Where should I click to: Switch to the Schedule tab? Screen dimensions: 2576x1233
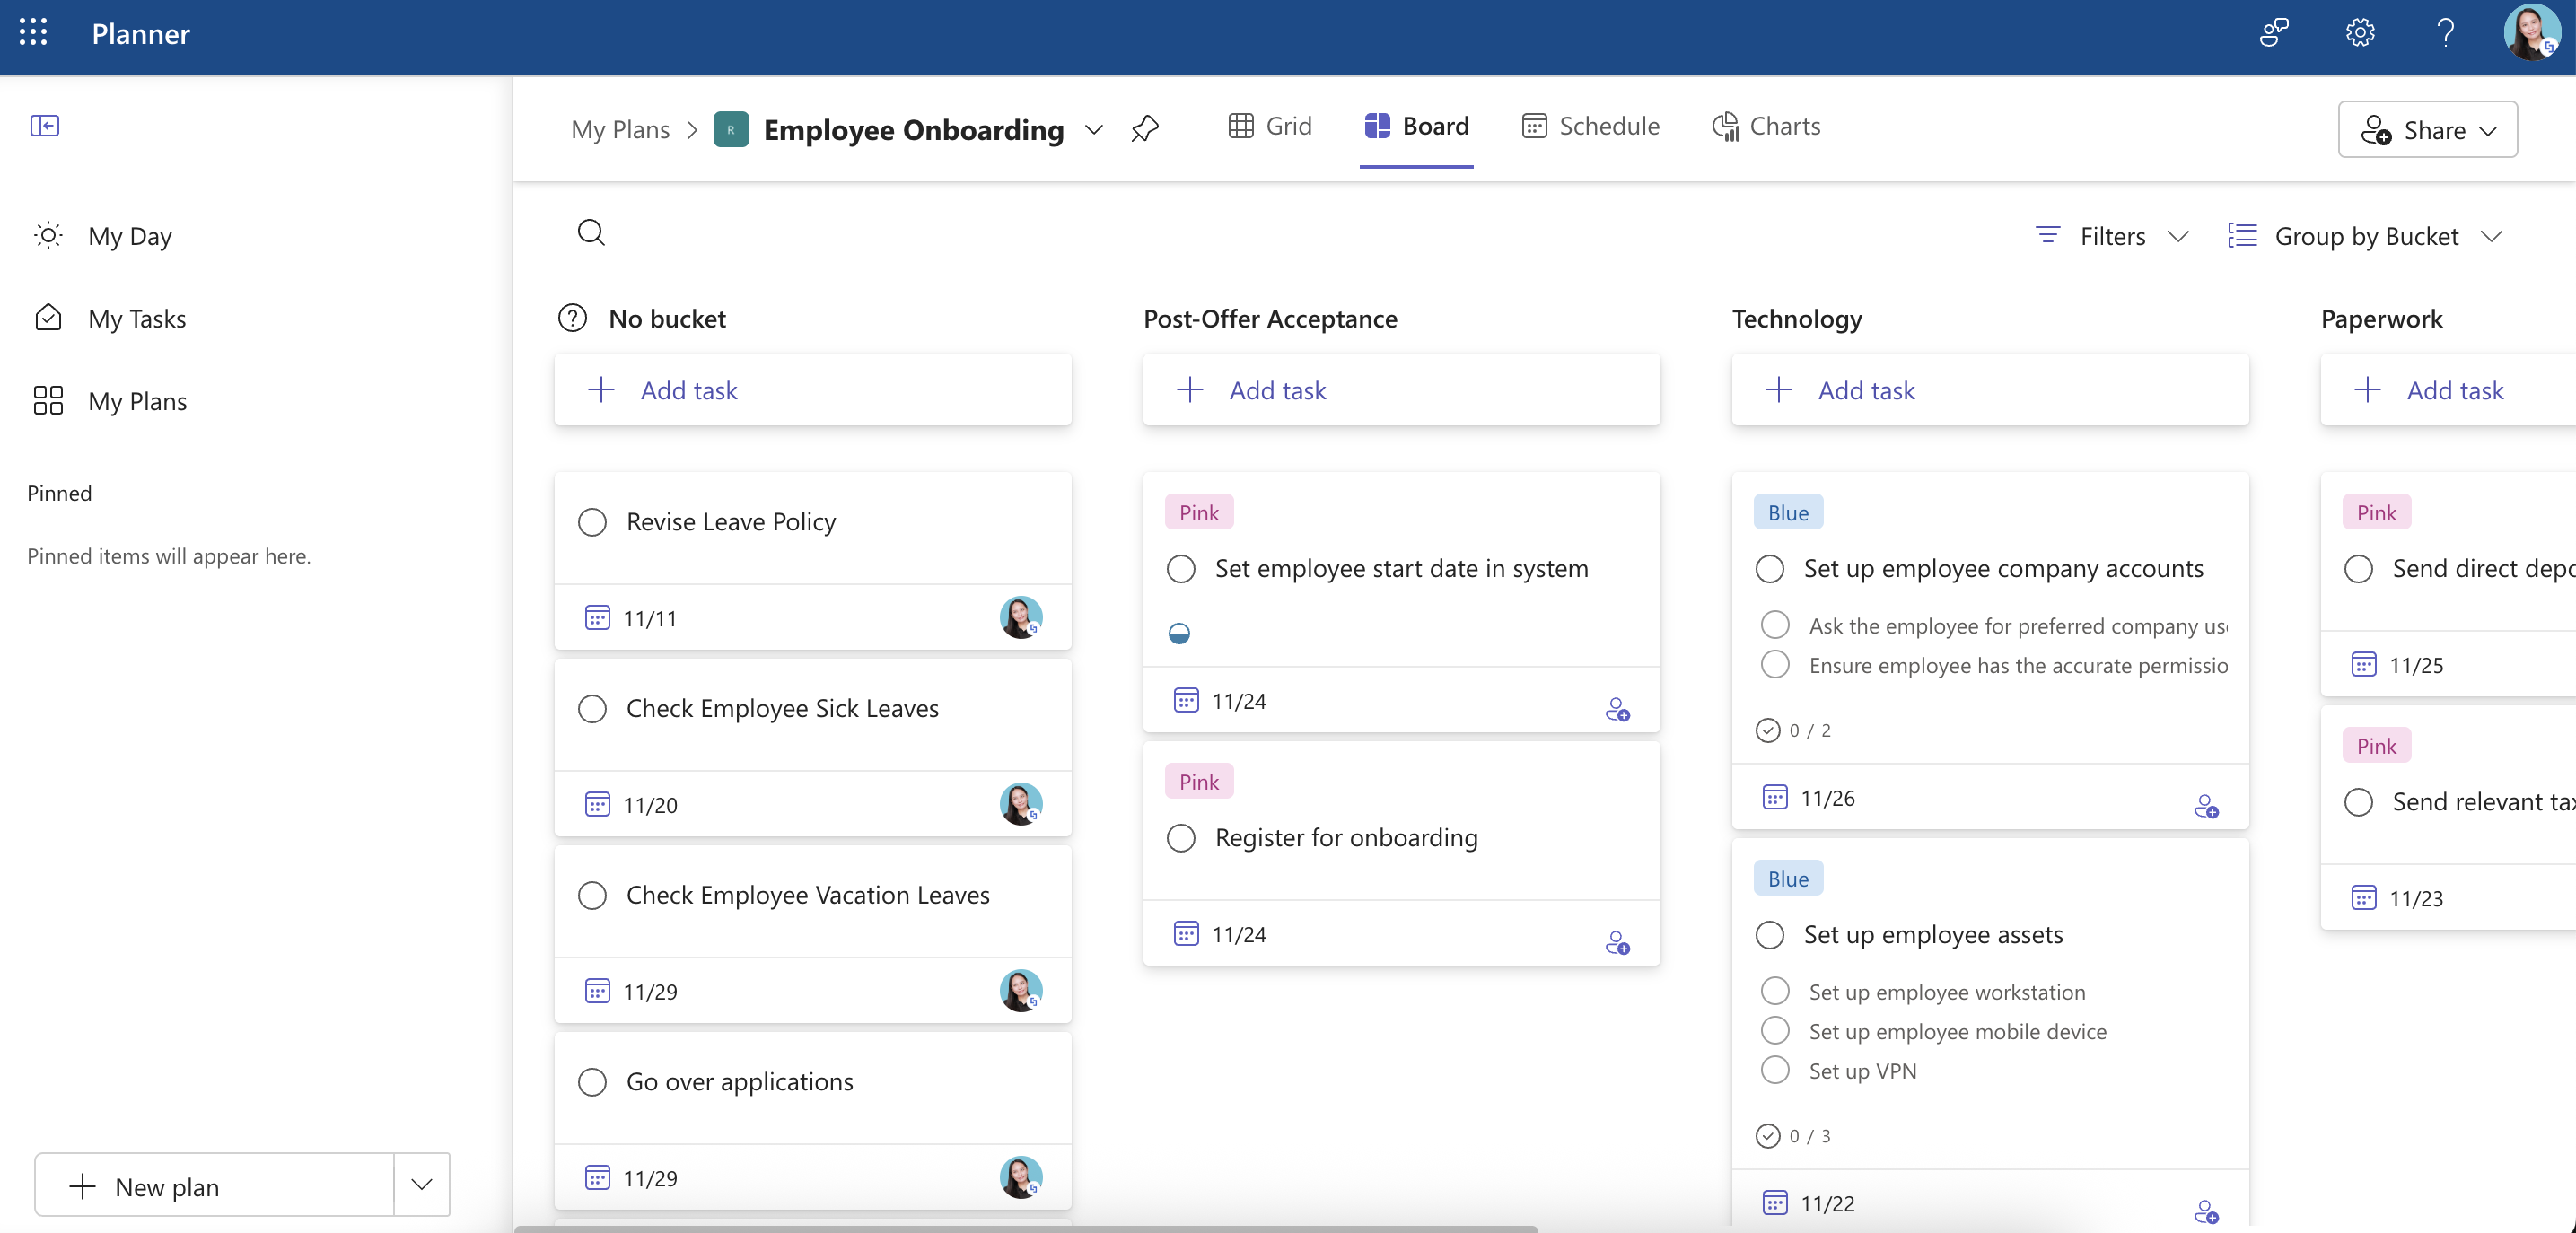pyautogui.click(x=1590, y=126)
